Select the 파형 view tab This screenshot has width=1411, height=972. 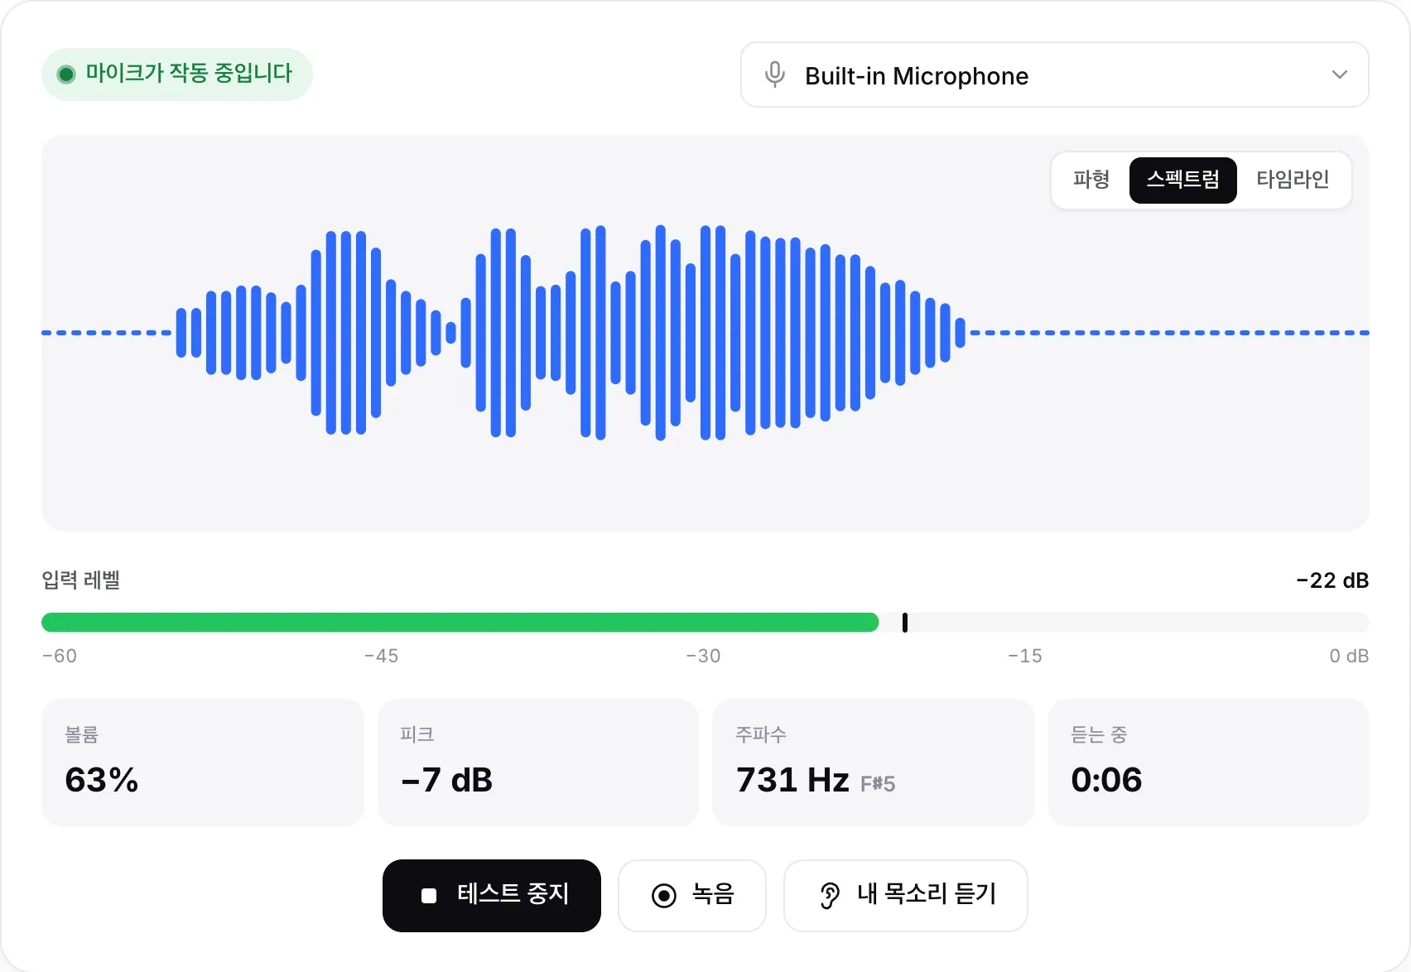(1091, 180)
